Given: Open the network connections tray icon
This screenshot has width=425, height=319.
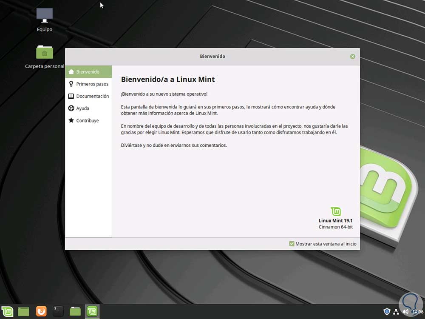Looking at the screenshot, I should click(x=396, y=312).
